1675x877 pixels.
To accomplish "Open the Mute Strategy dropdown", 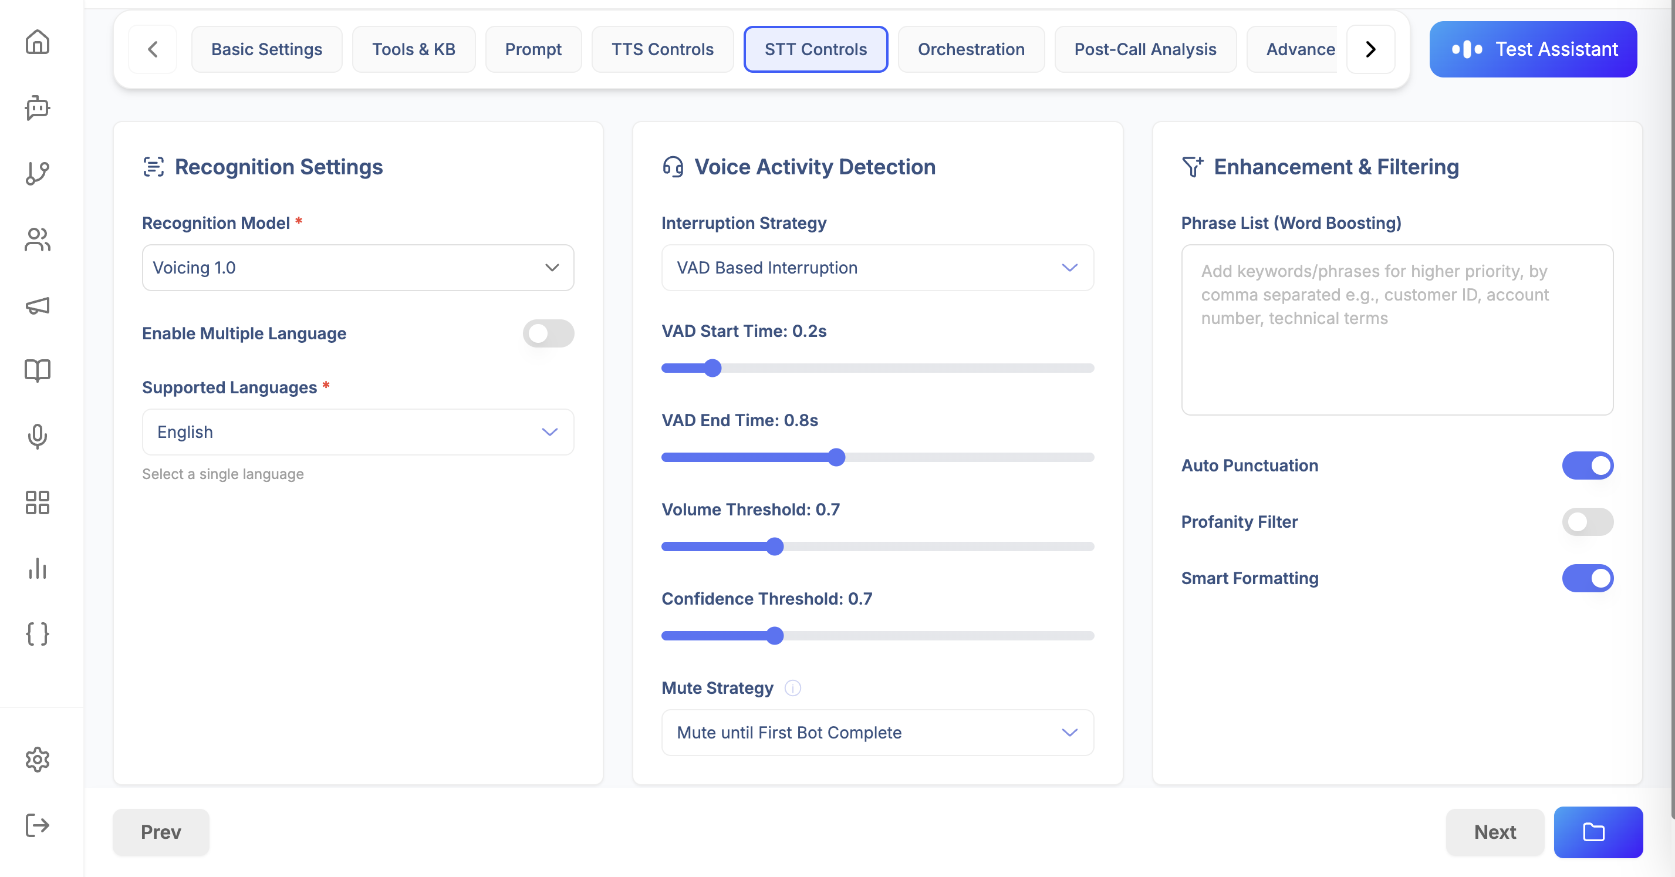I will 877,733.
